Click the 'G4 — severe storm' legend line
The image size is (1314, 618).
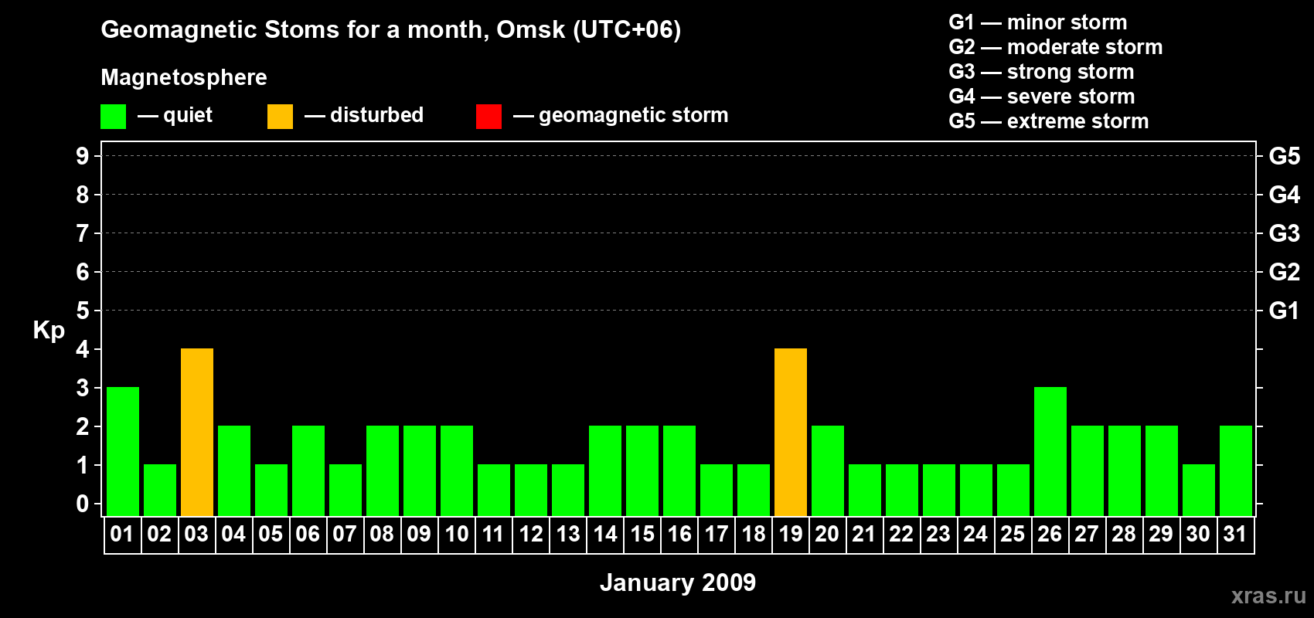click(x=1042, y=97)
